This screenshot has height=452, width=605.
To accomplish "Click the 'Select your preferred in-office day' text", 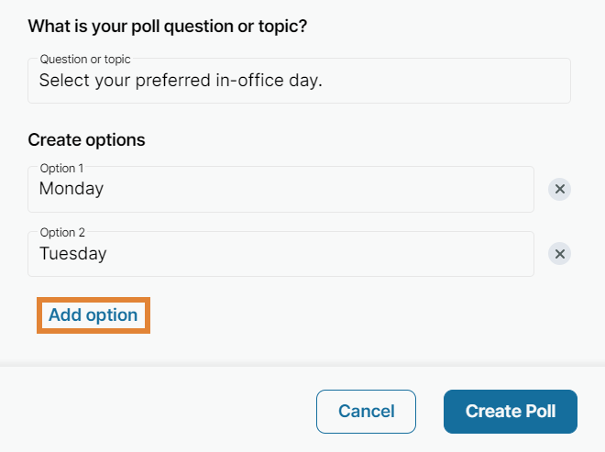I will pos(181,81).
